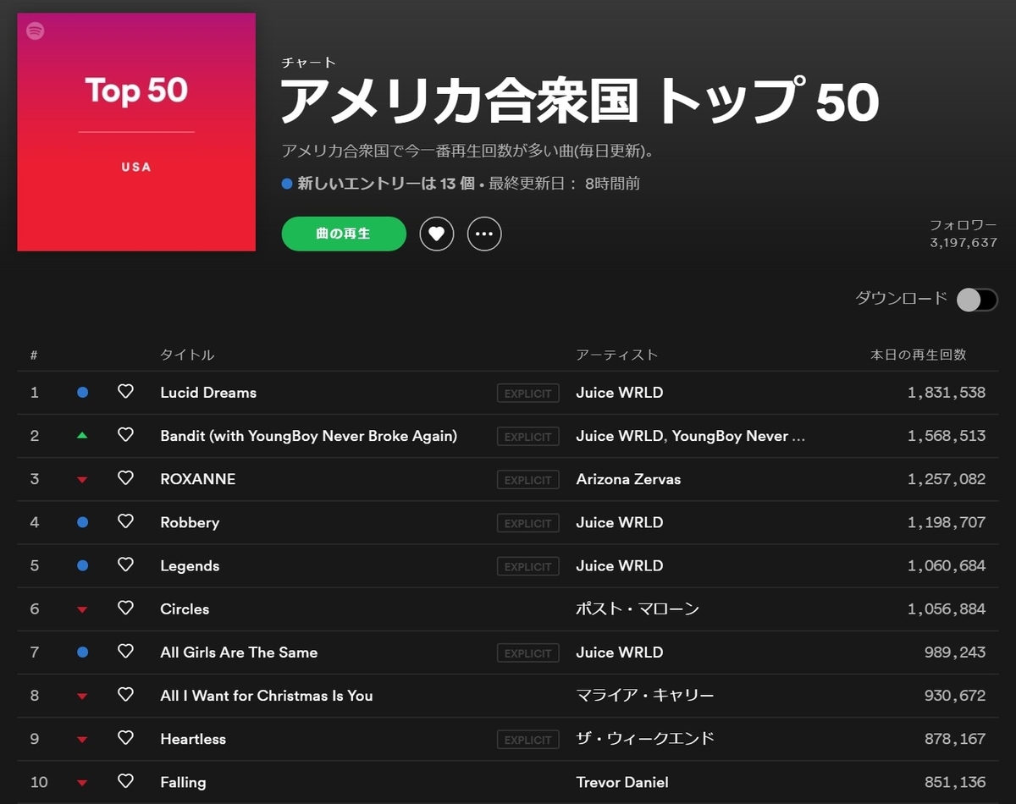Click the green 曲の再生 play button

tap(344, 234)
